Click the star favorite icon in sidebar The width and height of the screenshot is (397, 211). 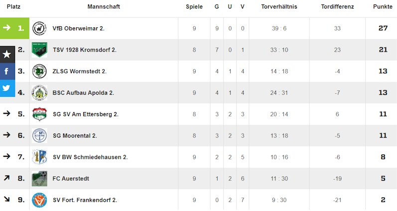[7, 54]
